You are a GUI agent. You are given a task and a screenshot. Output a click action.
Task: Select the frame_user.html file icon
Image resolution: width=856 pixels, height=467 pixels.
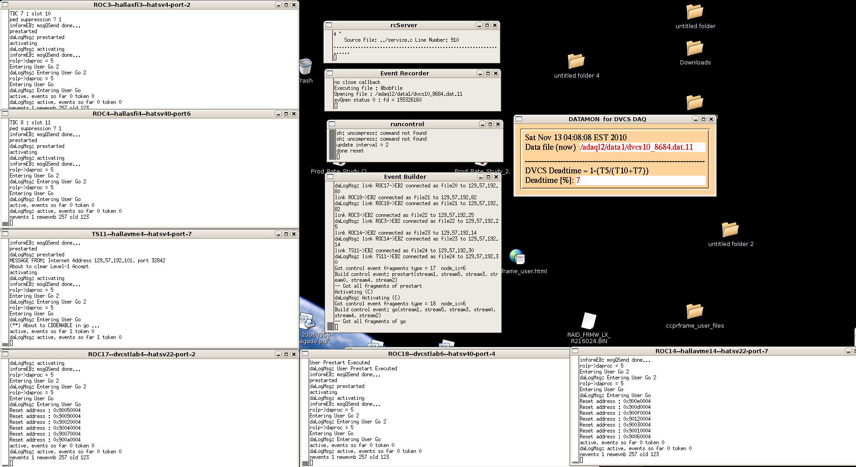pos(517,257)
